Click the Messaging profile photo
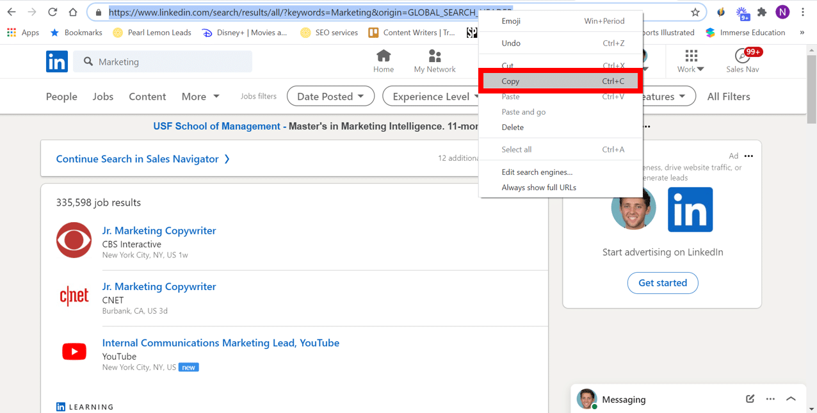The image size is (817, 413). pos(586,399)
